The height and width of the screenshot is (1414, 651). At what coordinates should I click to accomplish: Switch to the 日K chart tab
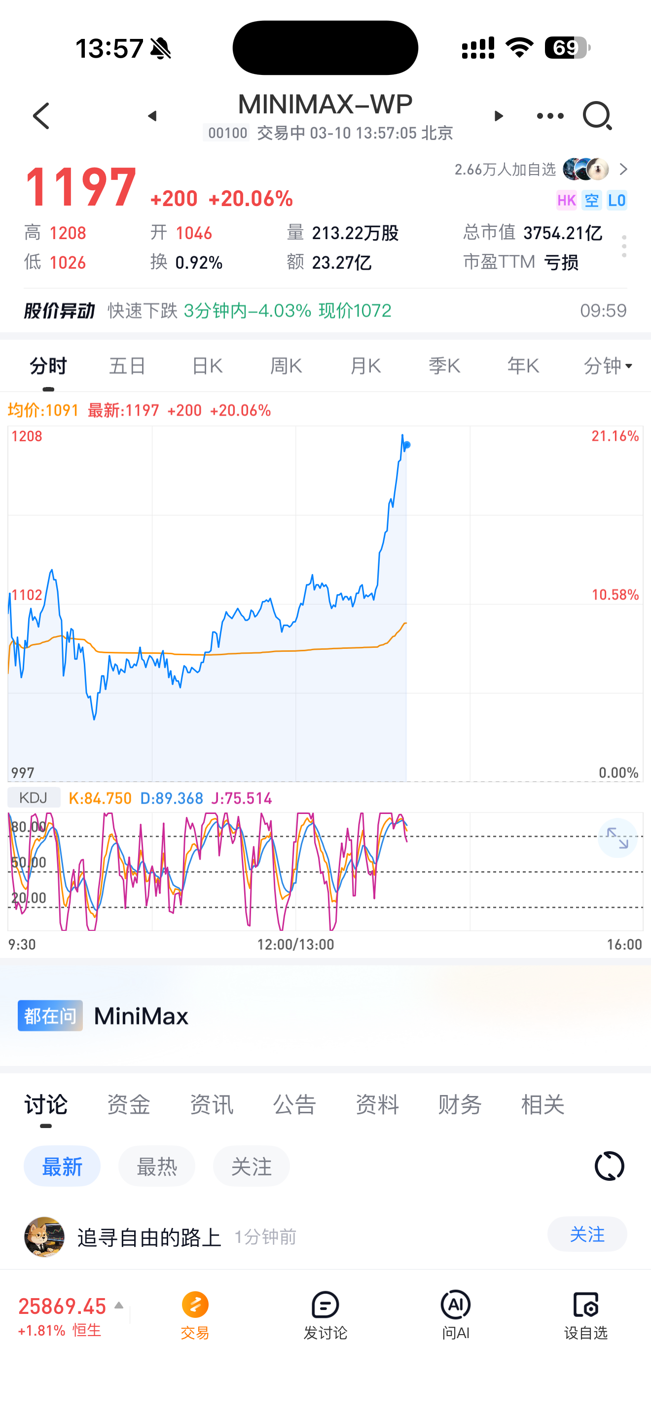207,365
